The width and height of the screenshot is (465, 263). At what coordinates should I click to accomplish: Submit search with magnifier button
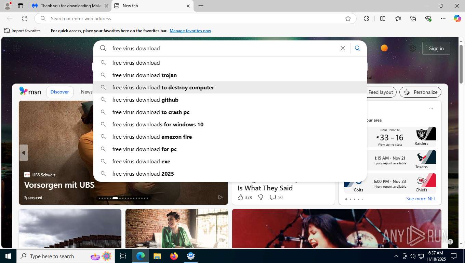357,48
